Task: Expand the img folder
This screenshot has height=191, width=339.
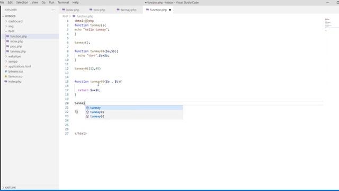Action: pyautogui.click(x=11, y=26)
